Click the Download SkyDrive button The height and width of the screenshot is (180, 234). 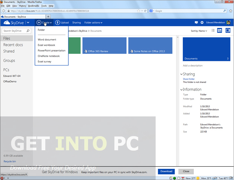coord(166,171)
